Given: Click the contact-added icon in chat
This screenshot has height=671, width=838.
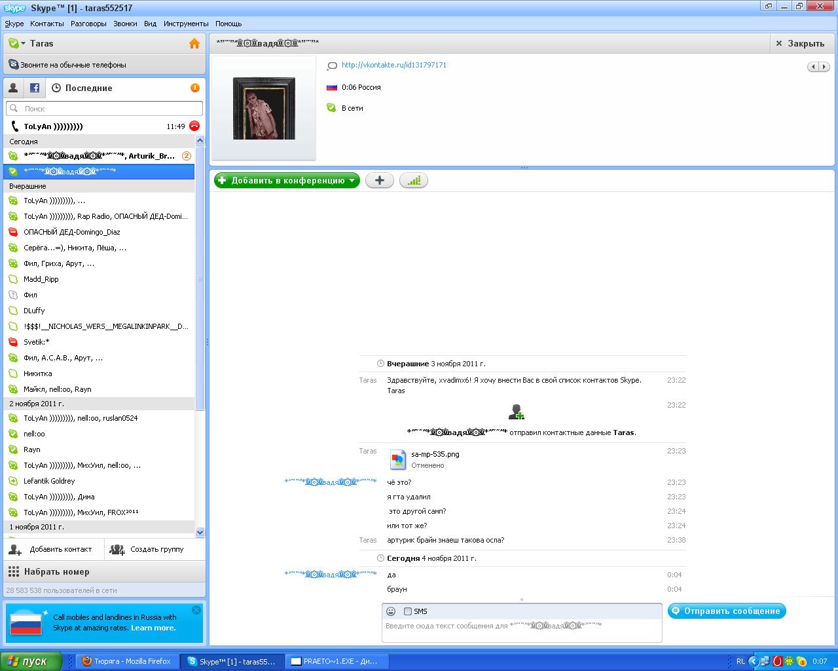Looking at the screenshot, I should [517, 412].
